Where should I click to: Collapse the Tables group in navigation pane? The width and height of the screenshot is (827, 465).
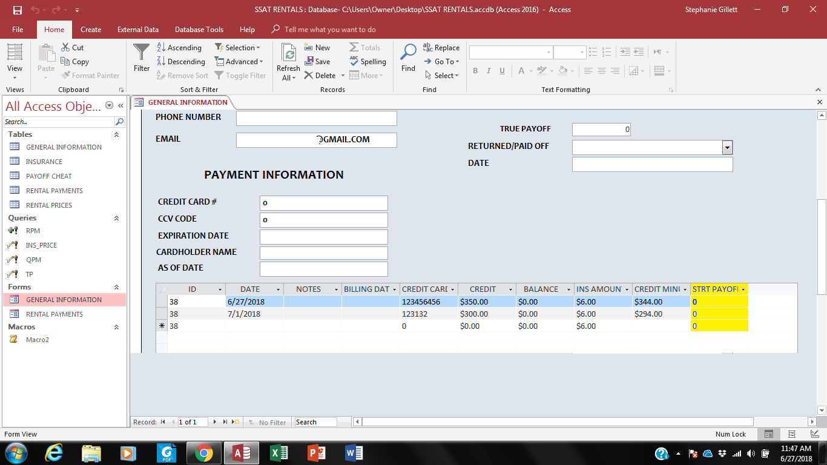117,134
